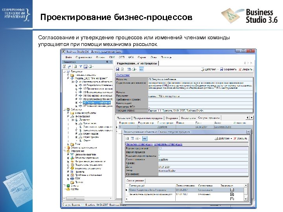283x212 pixels.
Task: Click the document icon beside the floppy icon
Action: pyautogui.click(x=122, y=69)
